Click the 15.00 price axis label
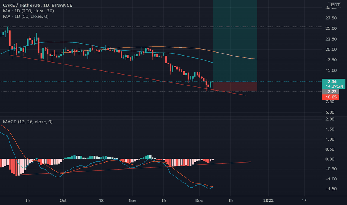 click(x=331, y=70)
